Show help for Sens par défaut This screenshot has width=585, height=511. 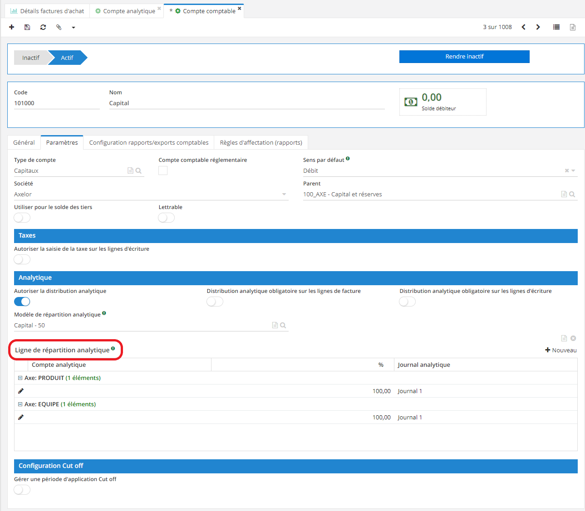348,159
